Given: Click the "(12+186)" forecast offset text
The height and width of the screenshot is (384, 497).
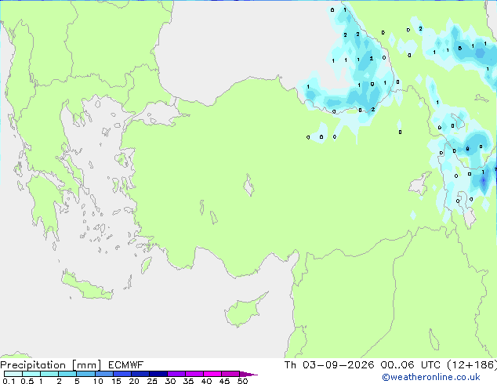Looking at the screenshot, I should pyautogui.click(x=472, y=365).
